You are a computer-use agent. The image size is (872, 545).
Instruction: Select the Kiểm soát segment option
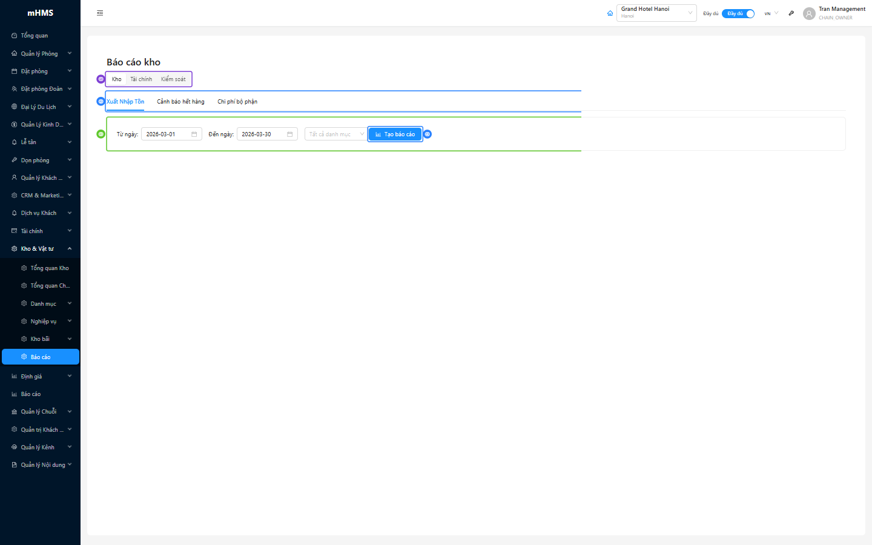pos(173,79)
